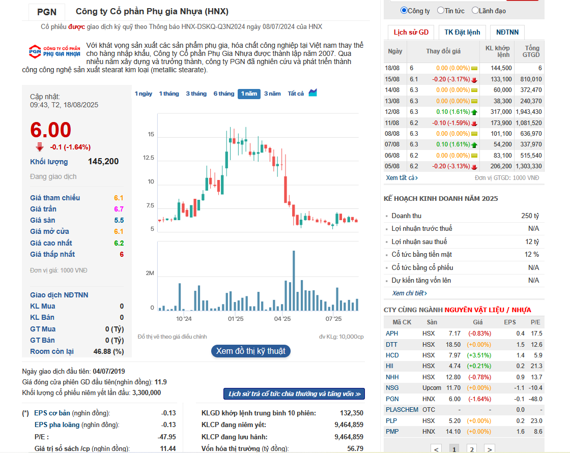Click the Giao dịch NĐTNN heading
The height and width of the screenshot is (453, 570).
pyautogui.click(x=59, y=295)
